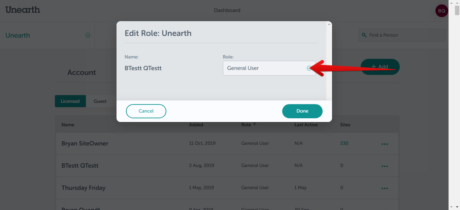Image resolution: width=460 pixels, height=210 pixels.
Task: Cancel the Edit Role dialog
Action: click(x=146, y=111)
